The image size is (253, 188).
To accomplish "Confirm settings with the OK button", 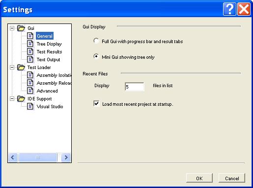I will pos(199,178).
